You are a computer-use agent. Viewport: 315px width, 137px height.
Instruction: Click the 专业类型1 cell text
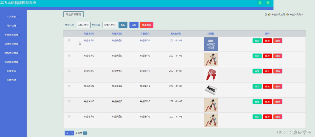point(117,40)
